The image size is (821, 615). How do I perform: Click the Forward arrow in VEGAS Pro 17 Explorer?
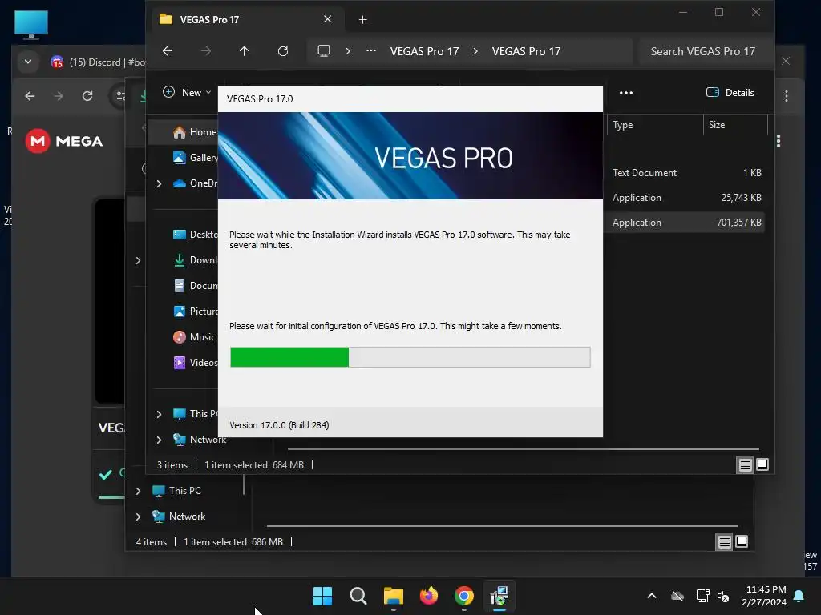coord(206,50)
